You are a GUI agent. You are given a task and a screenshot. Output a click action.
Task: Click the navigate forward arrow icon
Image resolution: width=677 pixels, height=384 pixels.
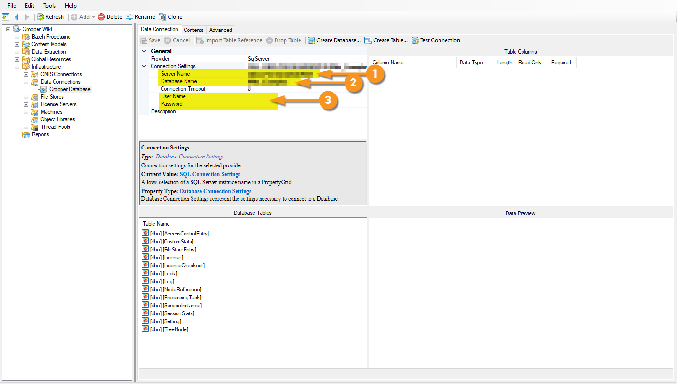coord(27,17)
